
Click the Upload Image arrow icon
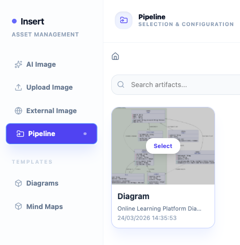click(x=18, y=88)
